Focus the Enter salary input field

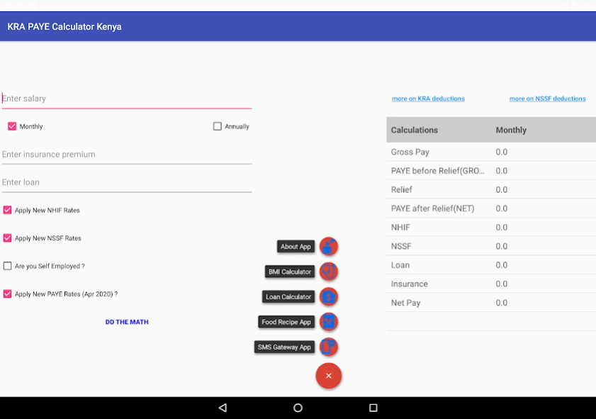point(126,99)
